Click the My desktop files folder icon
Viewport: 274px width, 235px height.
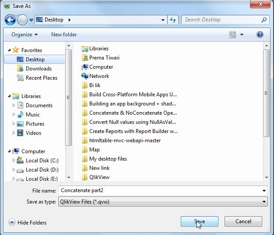coord(84,159)
